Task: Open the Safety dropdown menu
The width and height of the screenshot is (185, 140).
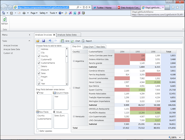Action: 44,13
